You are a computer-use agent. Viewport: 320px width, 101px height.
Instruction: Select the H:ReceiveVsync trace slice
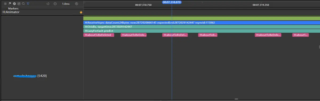pos(202,23)
